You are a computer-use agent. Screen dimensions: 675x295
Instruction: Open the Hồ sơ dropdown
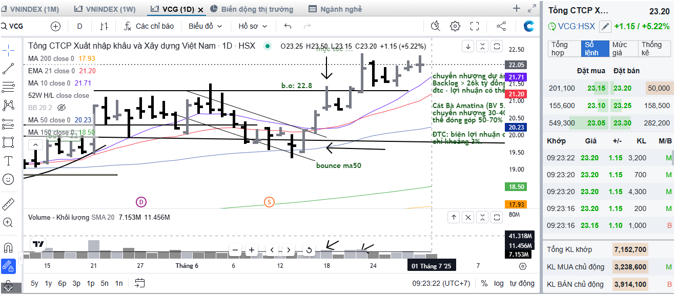[x=252, y=26]
